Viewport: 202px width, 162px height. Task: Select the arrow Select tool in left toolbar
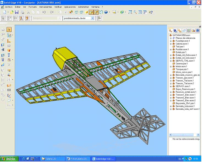pyautogui.click(x=9, y=29)
